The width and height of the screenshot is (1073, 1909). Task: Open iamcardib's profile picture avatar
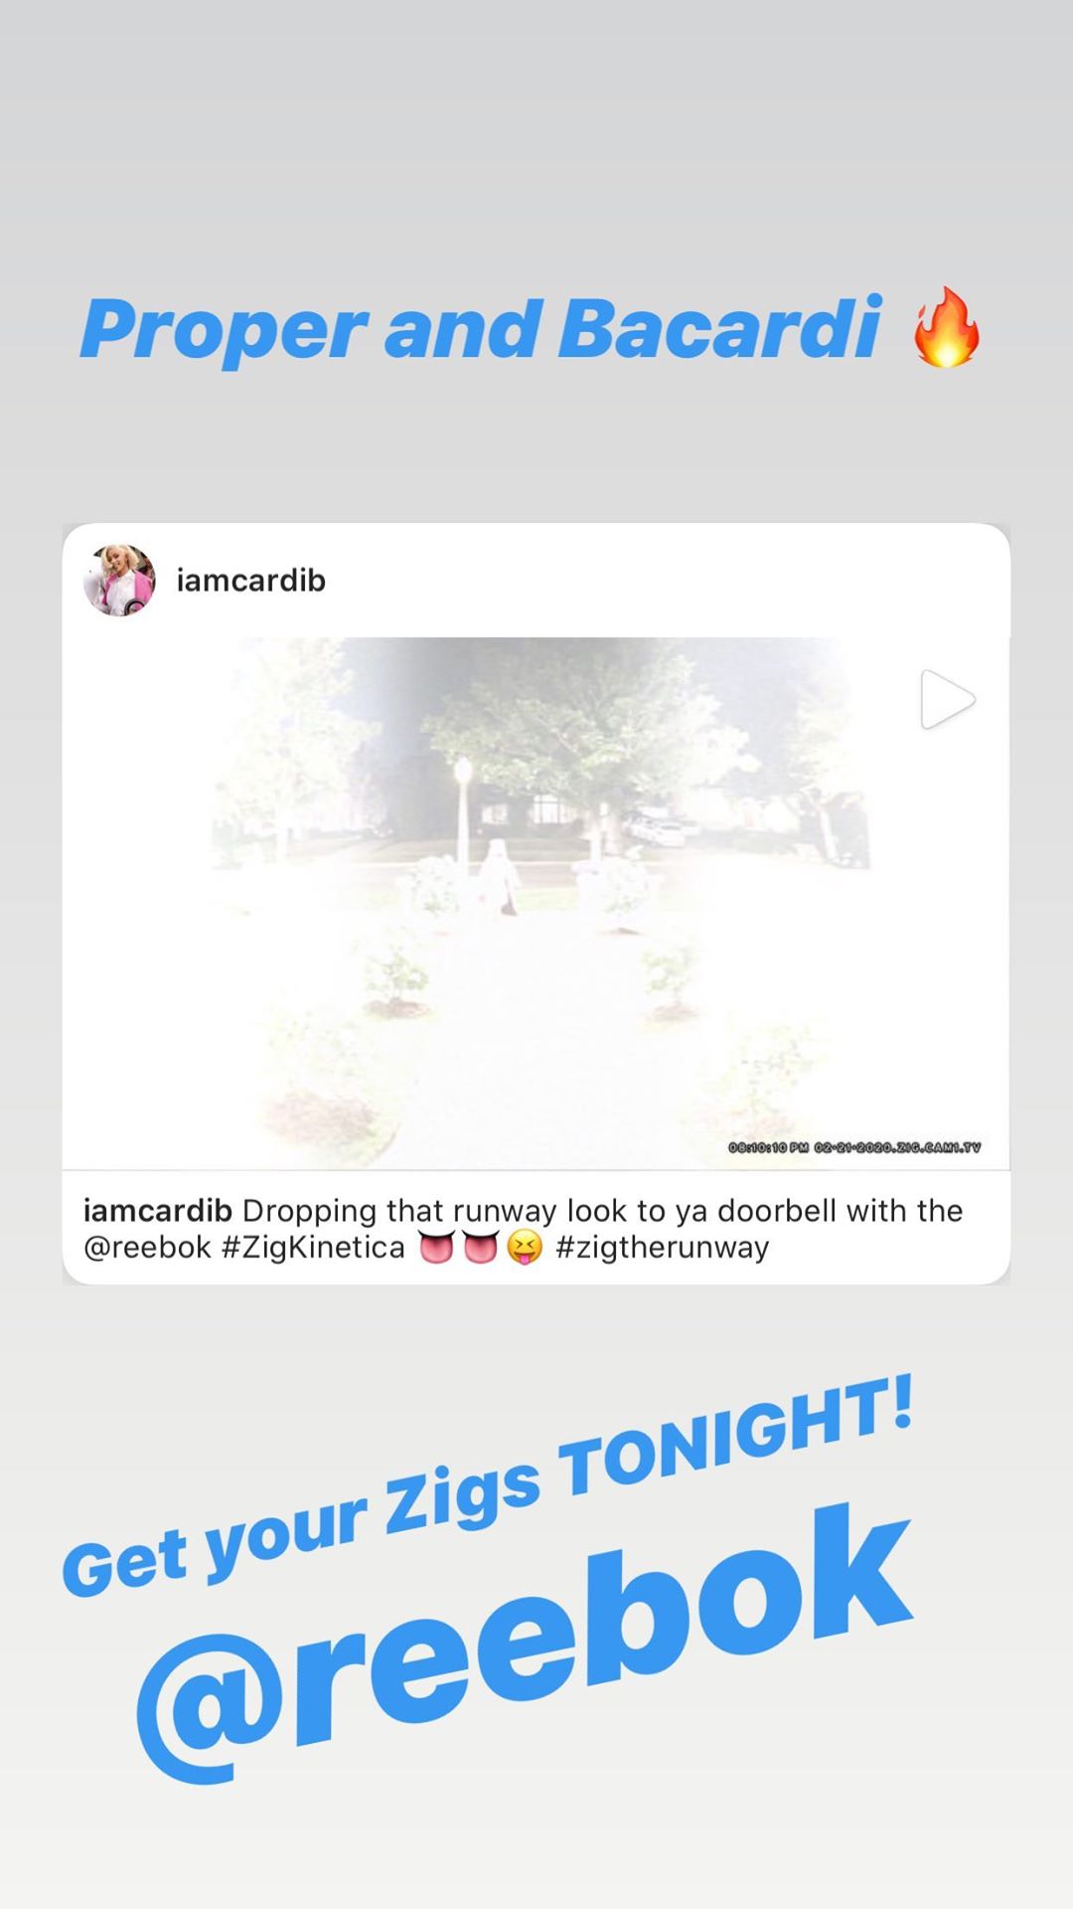click(x=119, y=580)
